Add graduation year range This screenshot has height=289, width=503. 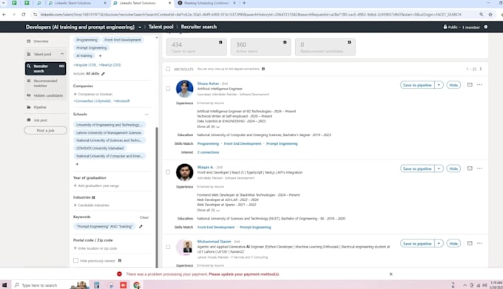(x=96, y=186)
